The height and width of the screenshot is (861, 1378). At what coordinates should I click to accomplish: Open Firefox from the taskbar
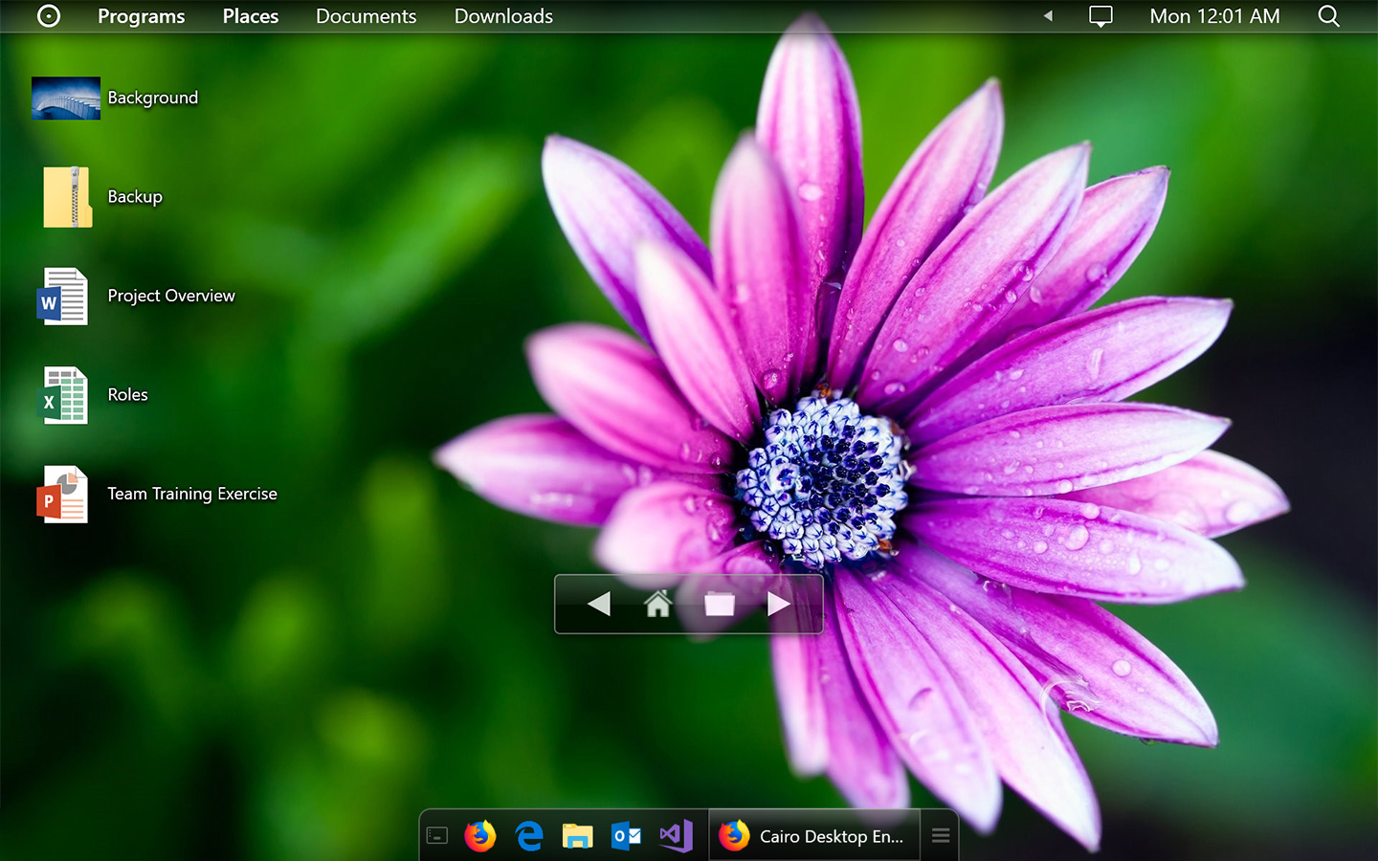pos(480,835)
